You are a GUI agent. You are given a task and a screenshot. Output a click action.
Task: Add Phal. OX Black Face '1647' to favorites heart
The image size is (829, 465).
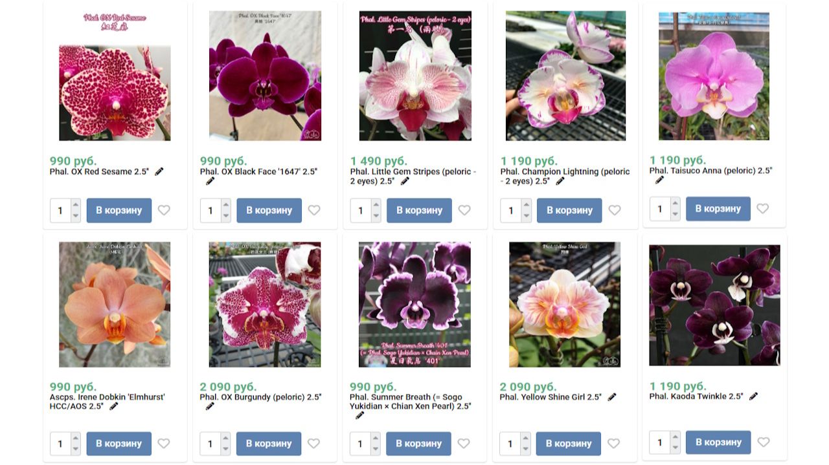click(314, 210)
